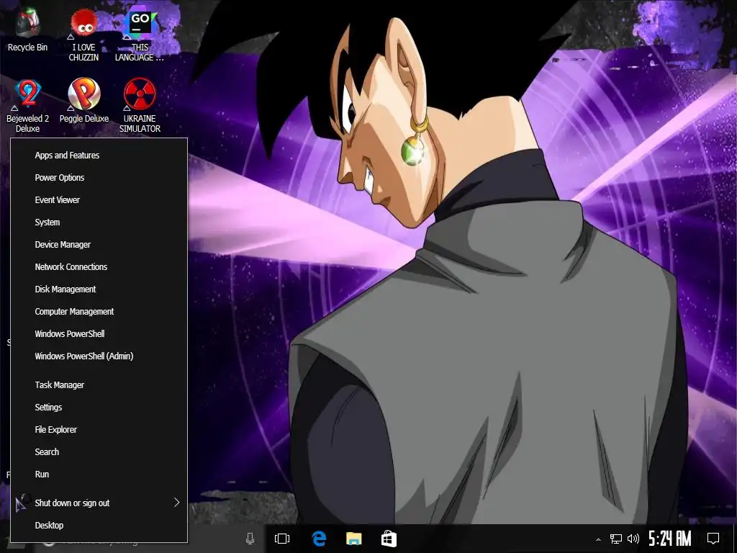Screen dimensions: 737x553
Task: Select System in the menu
Action: tap(99, 222)
